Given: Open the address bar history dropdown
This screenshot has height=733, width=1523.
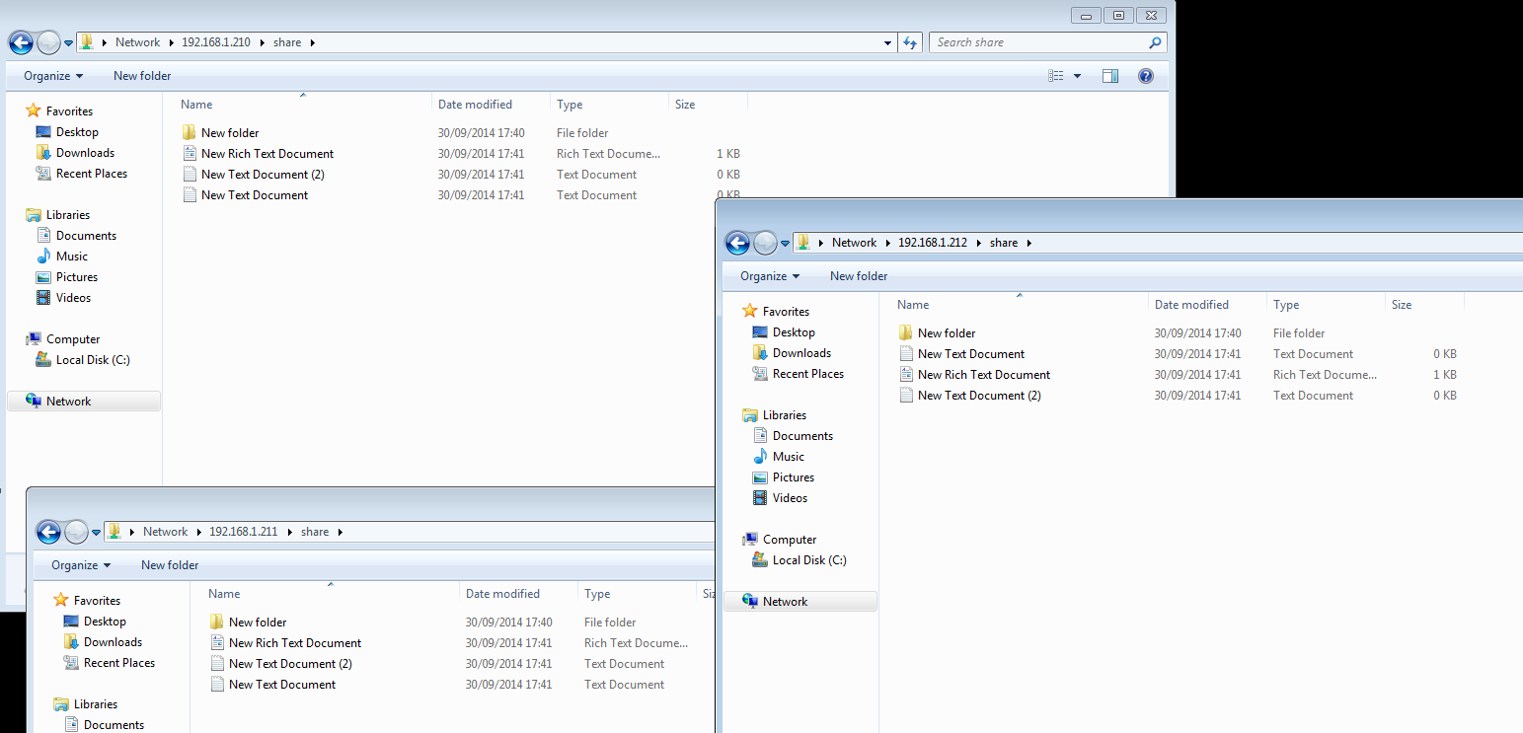Looking at the screenshot, I should pyautogui.click(x=885, y=41).
